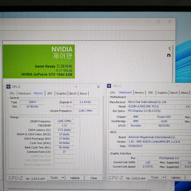This screenshot has width=191, height=191.
Task: Click the DRAM Frequency value 1199.3 MHz
Action: coord(64,121)
